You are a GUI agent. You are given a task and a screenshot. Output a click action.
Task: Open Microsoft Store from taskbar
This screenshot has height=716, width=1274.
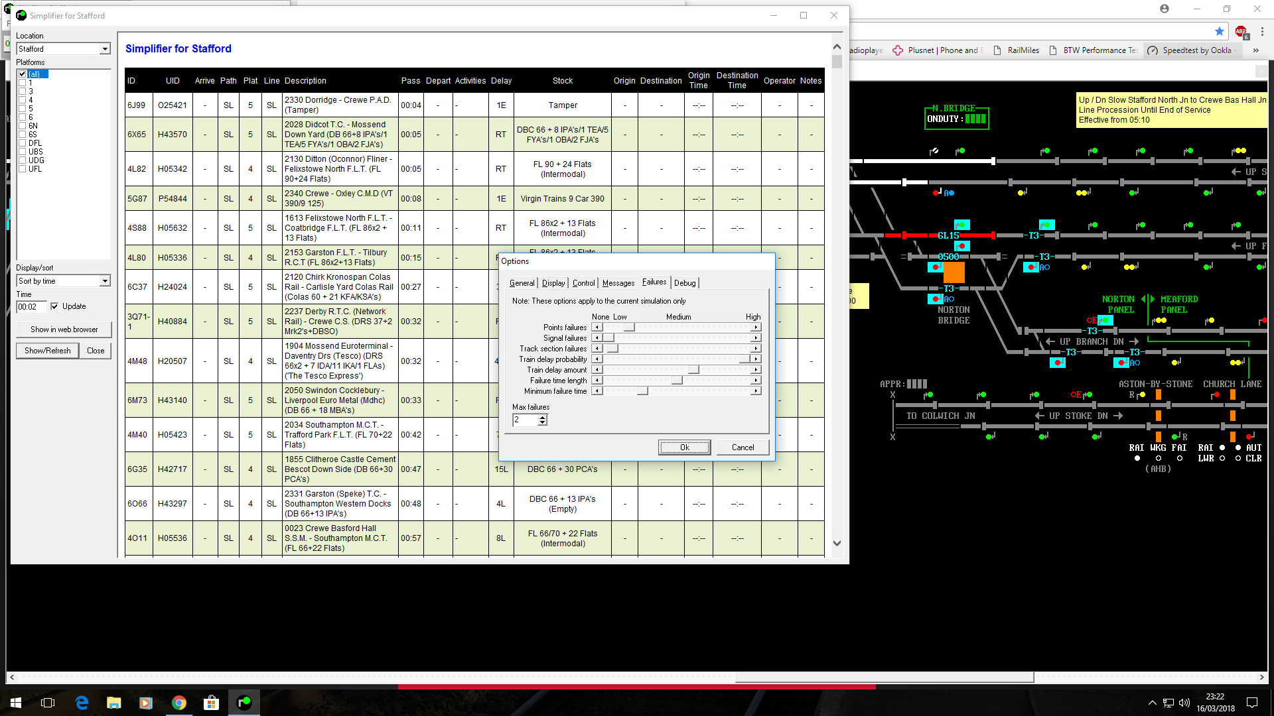212,703
